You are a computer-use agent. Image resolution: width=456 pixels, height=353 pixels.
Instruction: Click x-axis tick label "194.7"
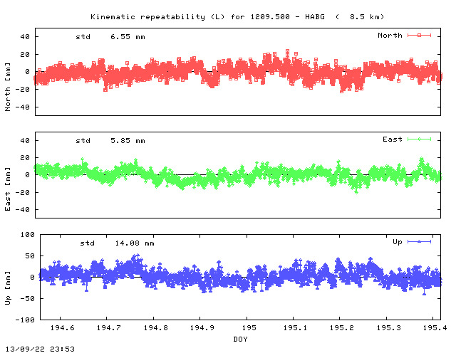[109, 328]
